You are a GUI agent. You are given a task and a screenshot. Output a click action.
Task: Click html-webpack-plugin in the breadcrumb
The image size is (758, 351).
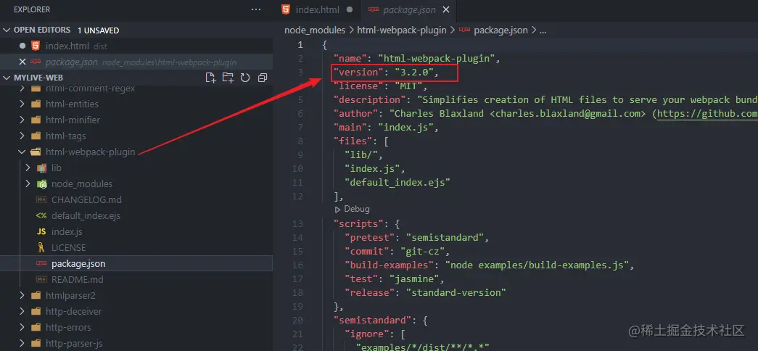(402, 30)
